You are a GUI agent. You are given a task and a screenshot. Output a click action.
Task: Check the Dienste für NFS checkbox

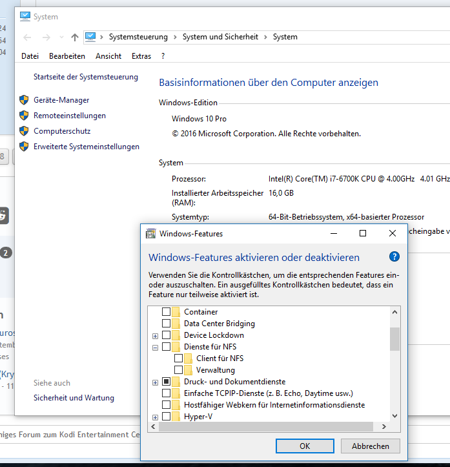(166, 346)
